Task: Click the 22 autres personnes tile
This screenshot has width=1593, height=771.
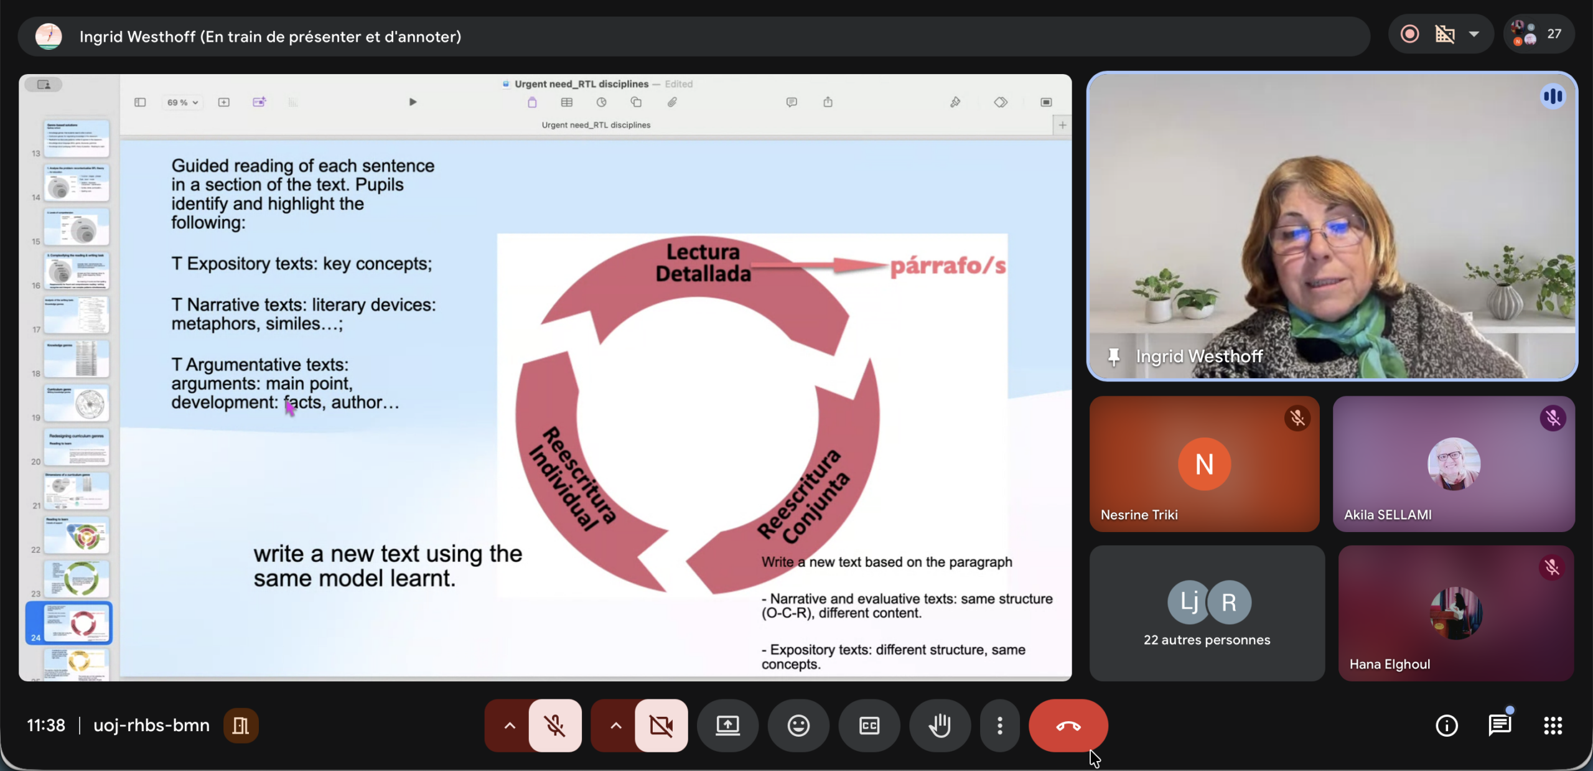Action: (x=1207, y=614)
